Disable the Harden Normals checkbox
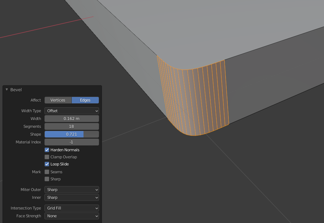 pos(47,150)
